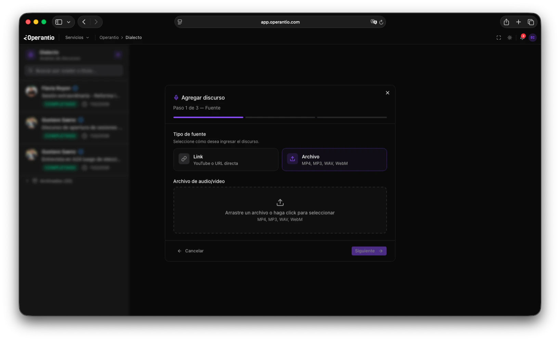The height and width of the screenshot is (341, 560).
Task: Open the Safari share button
Action: (506, 22)
